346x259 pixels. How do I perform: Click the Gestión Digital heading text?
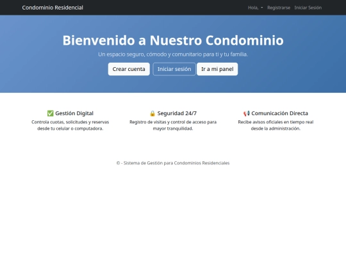(74, 113)
